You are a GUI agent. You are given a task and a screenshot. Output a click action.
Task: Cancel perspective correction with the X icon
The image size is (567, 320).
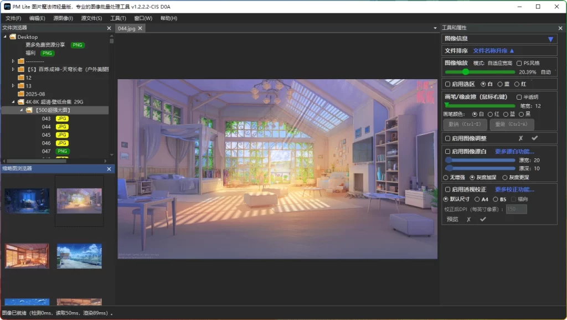tap(468, 219)
